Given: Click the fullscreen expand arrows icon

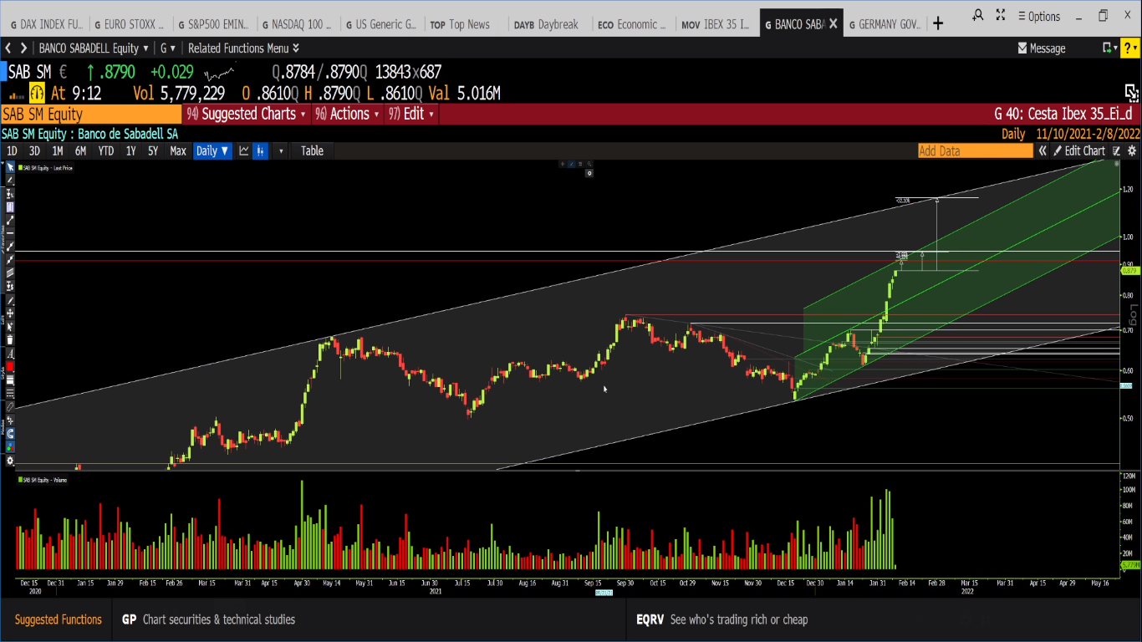Looking at the screenshot, I should (1131, 92).
